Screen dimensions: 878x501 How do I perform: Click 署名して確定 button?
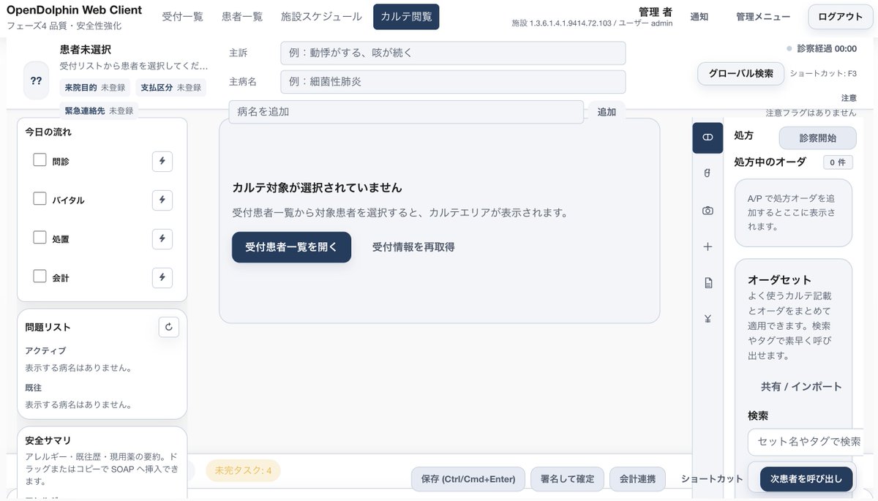coord(567,479)
